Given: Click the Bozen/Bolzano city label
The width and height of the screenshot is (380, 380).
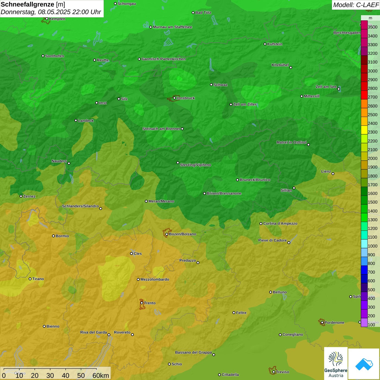Looking at the screenshot, I should click(182, 234).
